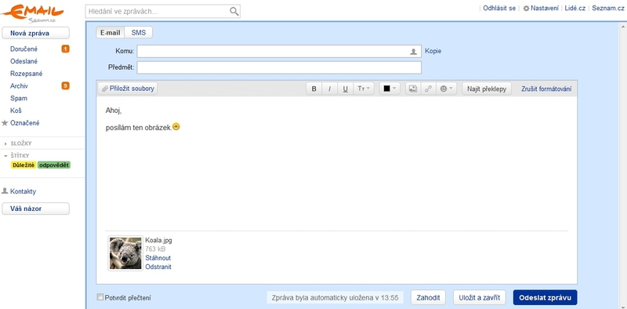The image size is (627, 309).
Task: Open contacts picker icon in Komu field
Action: (x=414, y=52)
